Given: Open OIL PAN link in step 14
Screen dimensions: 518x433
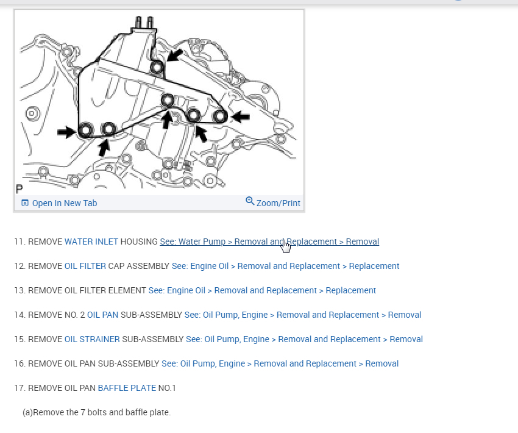Looking at the screenshot, I should tap(102, 315).
